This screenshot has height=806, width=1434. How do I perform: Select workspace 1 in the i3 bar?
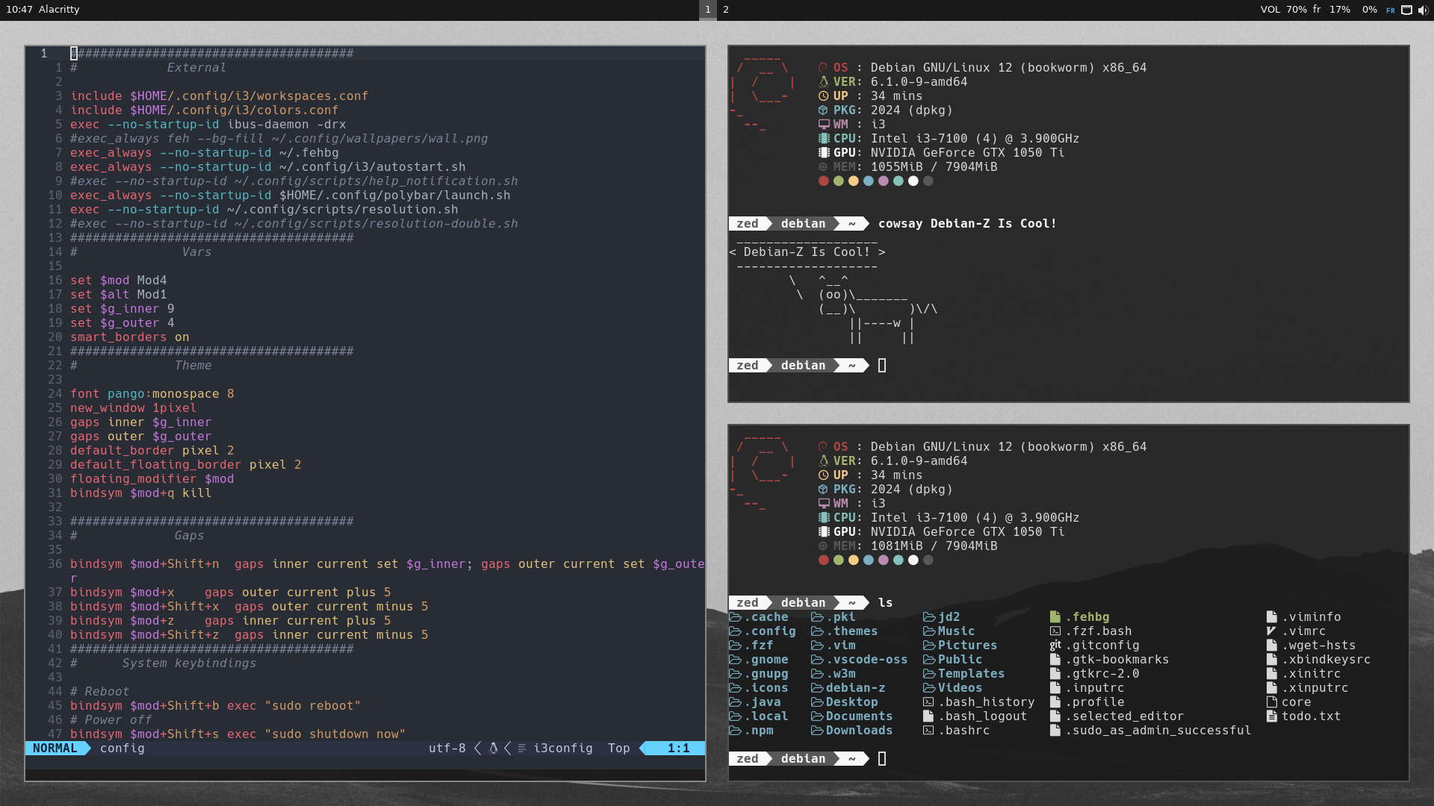pyautogui.click(x=707, y=10)
